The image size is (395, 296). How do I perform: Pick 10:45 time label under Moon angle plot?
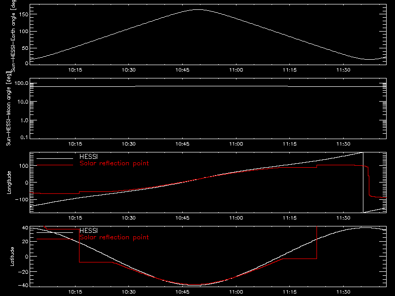182,144
